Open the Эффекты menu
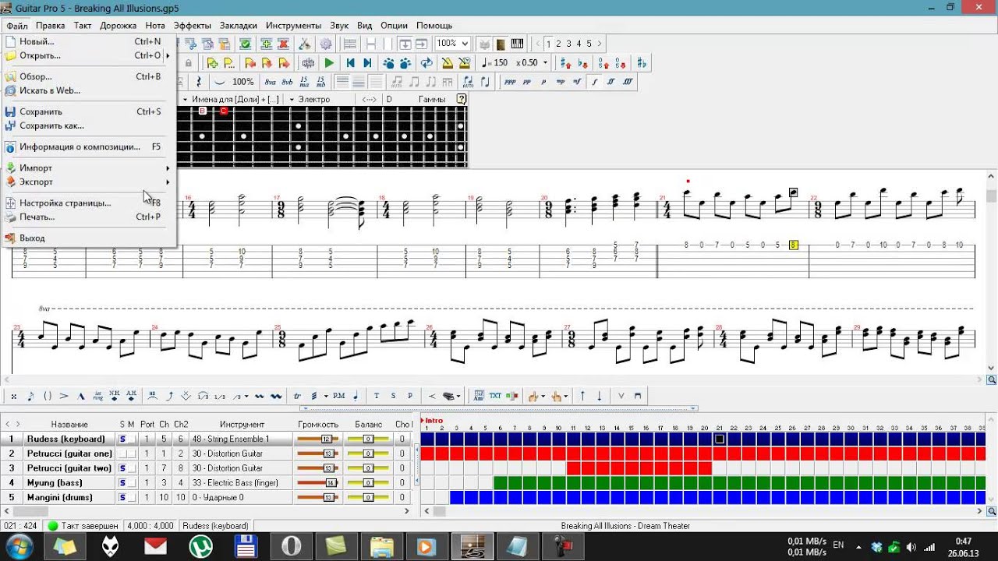The height and width of the screenshot is (561, 998). coord(192,26)
